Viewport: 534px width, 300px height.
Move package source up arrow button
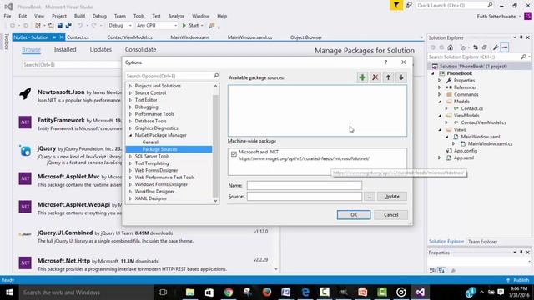388,77
